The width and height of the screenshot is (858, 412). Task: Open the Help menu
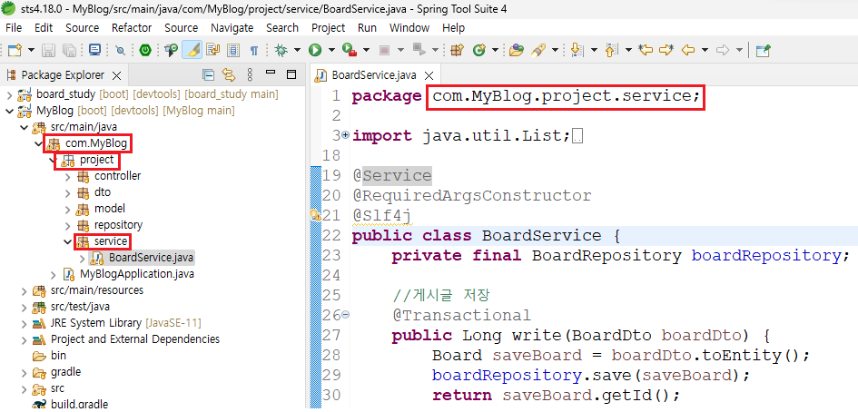(x=453, y=28)
